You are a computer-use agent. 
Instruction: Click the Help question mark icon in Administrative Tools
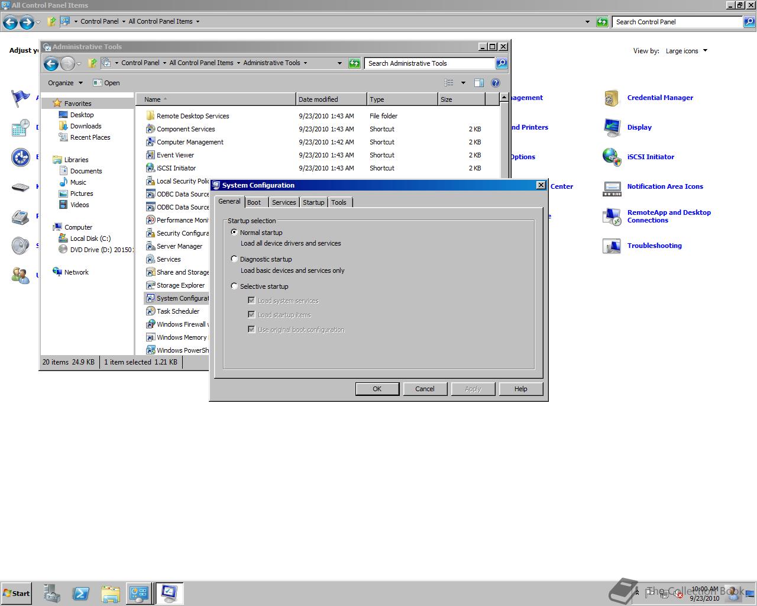pos(496,83)
